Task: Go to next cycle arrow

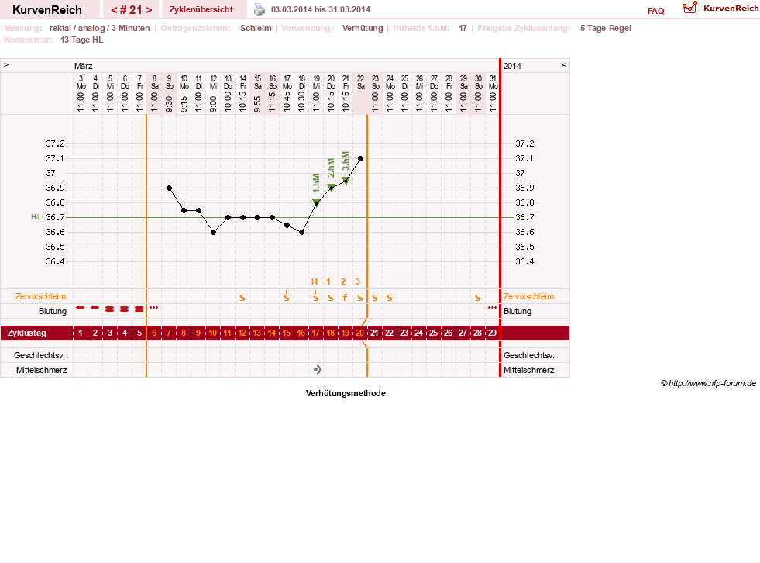Action: pos(149,10)
